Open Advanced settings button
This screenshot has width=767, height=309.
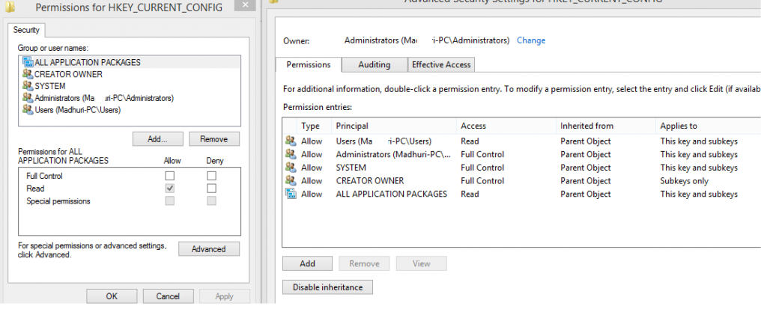click(209, 249)
